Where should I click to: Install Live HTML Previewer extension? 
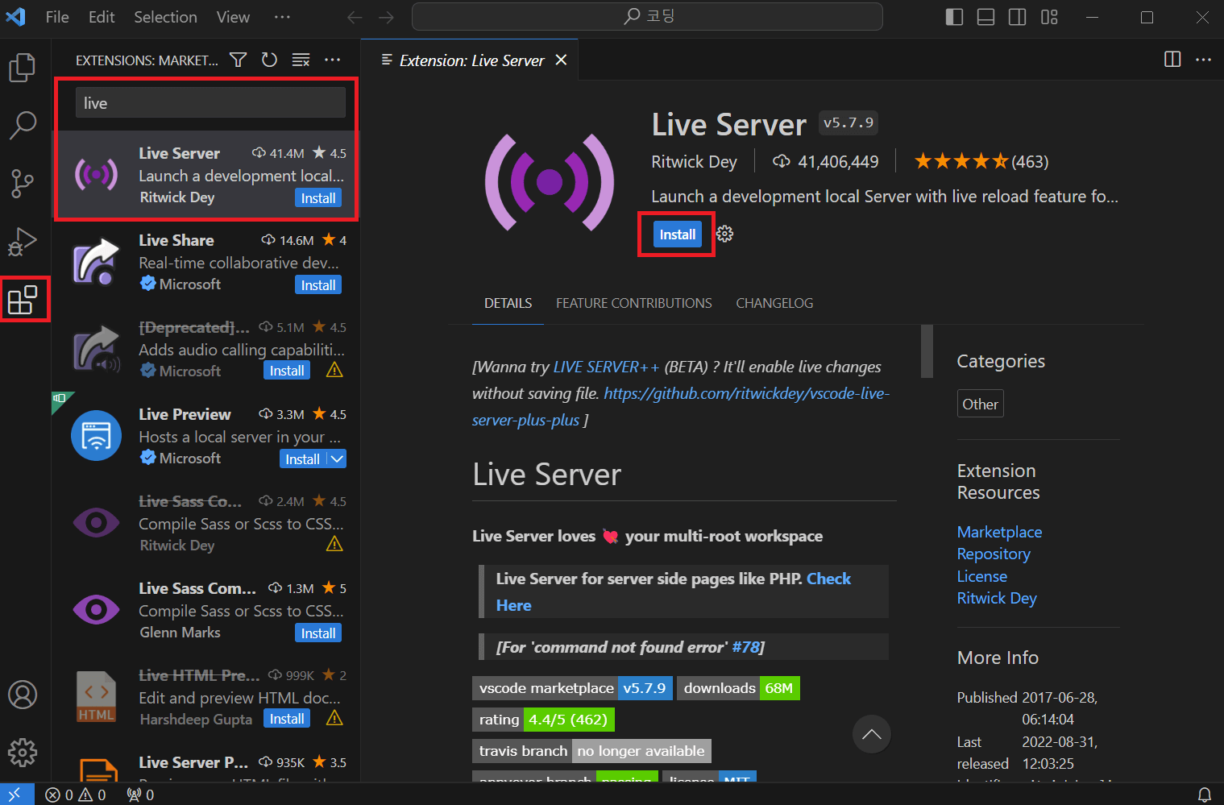287,719
